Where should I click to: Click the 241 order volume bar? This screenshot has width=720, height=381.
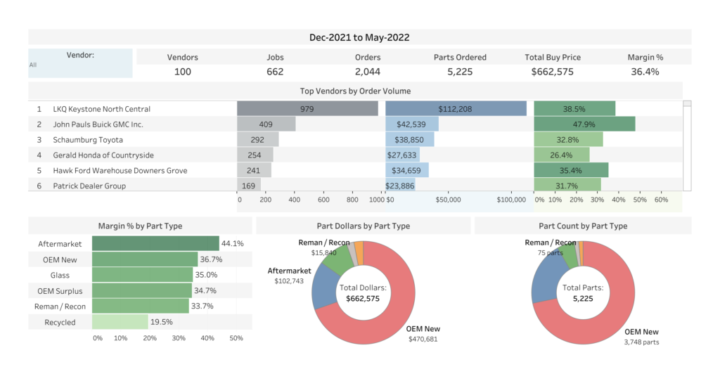pos(255,170)
